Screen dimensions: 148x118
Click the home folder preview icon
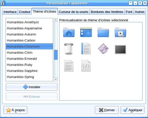pos(69,32)
